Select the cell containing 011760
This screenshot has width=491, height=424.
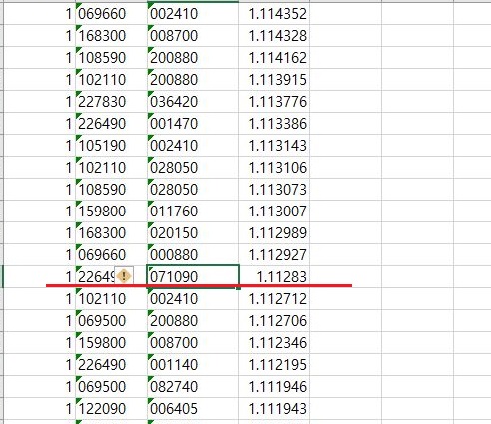[193, 212]
